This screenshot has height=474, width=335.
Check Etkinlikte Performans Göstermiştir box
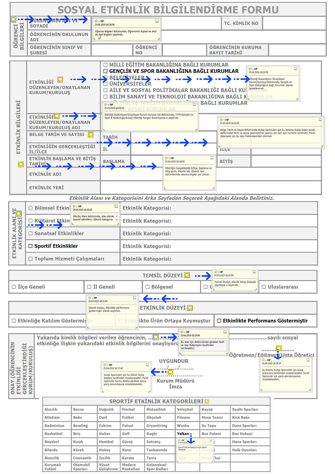[219, 321]
